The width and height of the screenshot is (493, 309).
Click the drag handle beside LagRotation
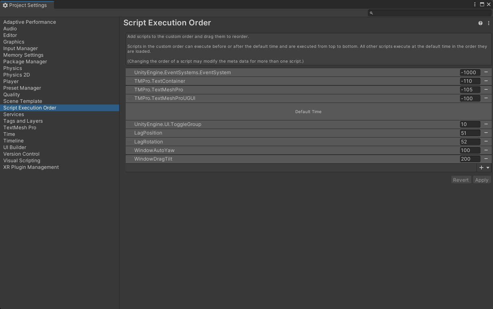pos(130,142)
